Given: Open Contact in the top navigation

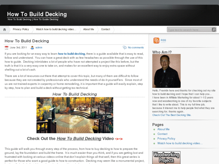Looking at the screenshot, I should (x=105, y=29).
